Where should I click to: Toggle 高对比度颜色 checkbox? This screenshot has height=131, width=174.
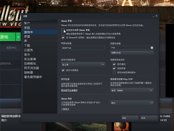63,70
